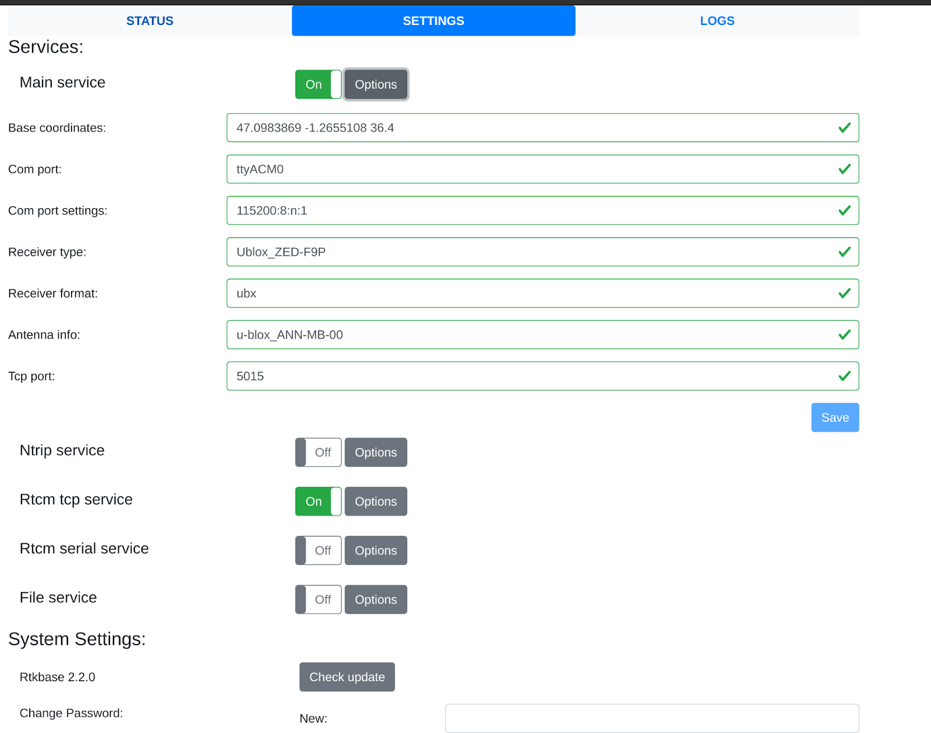The width and height of the screenshot is (931, 733).
Task: Click the Rtcm serial service label
Action: [84, 549]
